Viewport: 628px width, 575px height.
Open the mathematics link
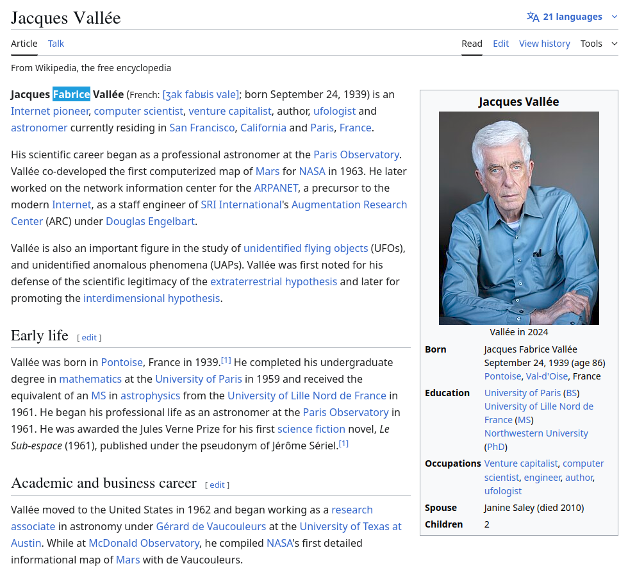[x=90, y=379]
